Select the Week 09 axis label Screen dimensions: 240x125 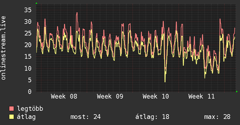(x=110, y=97)
